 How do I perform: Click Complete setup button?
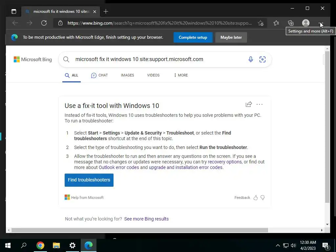pyautogui.click(x=193, y=37)
